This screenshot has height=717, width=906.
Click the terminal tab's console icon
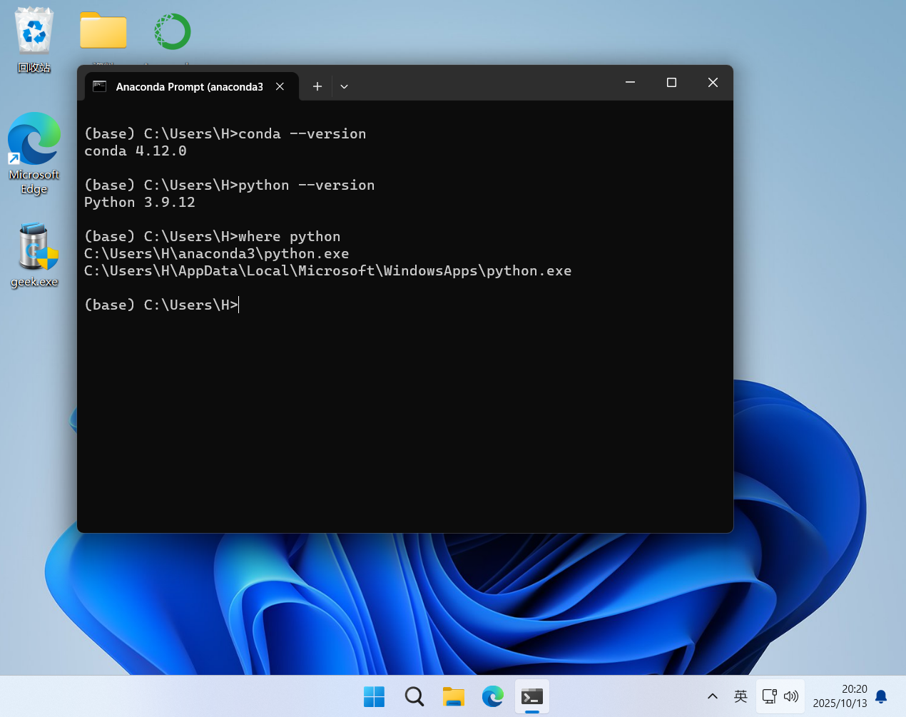coord(100,86)
